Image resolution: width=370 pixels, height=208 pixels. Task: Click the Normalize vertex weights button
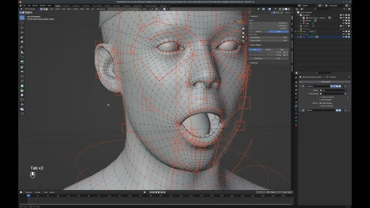(258, 58)
